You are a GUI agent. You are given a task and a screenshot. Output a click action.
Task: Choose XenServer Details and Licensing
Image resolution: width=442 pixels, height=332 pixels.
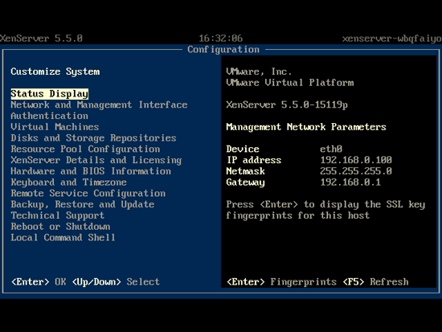click(96, 160)
